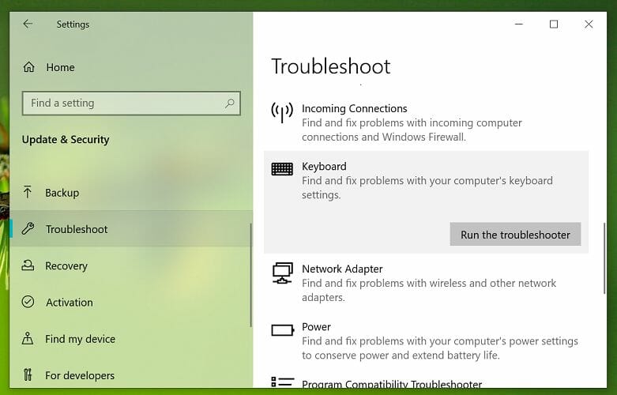Minimize the Settings window
This screenshot has width=617, height=395.
tap(519, 24)
